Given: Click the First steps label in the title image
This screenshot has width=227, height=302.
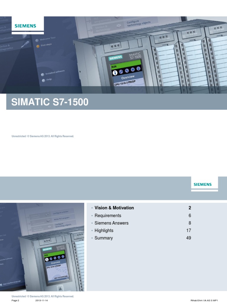Looking at the screenshot, I should 46,45.
